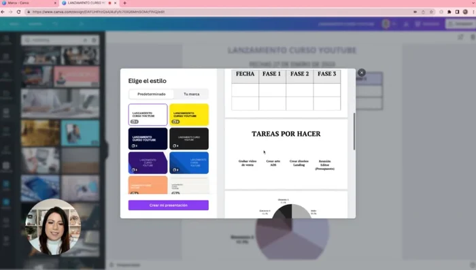This screenshot has height=270, width=476.
Task: Select the purple presentation style
Action: click(x=148, y=163)
